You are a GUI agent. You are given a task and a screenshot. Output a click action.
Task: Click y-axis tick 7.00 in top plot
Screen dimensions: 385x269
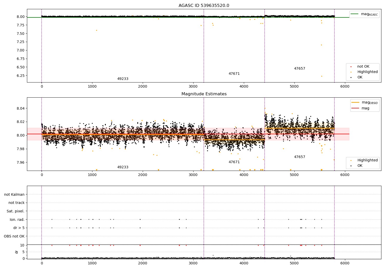click(x=21, y=50)
